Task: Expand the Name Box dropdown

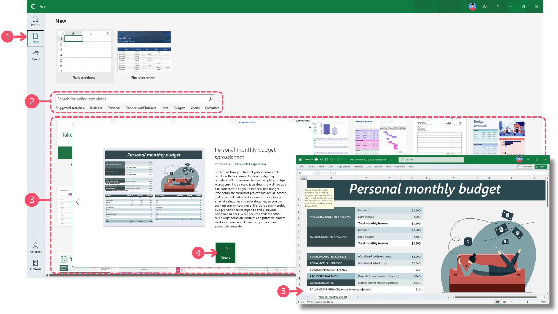Action: [x=314, y=173]
